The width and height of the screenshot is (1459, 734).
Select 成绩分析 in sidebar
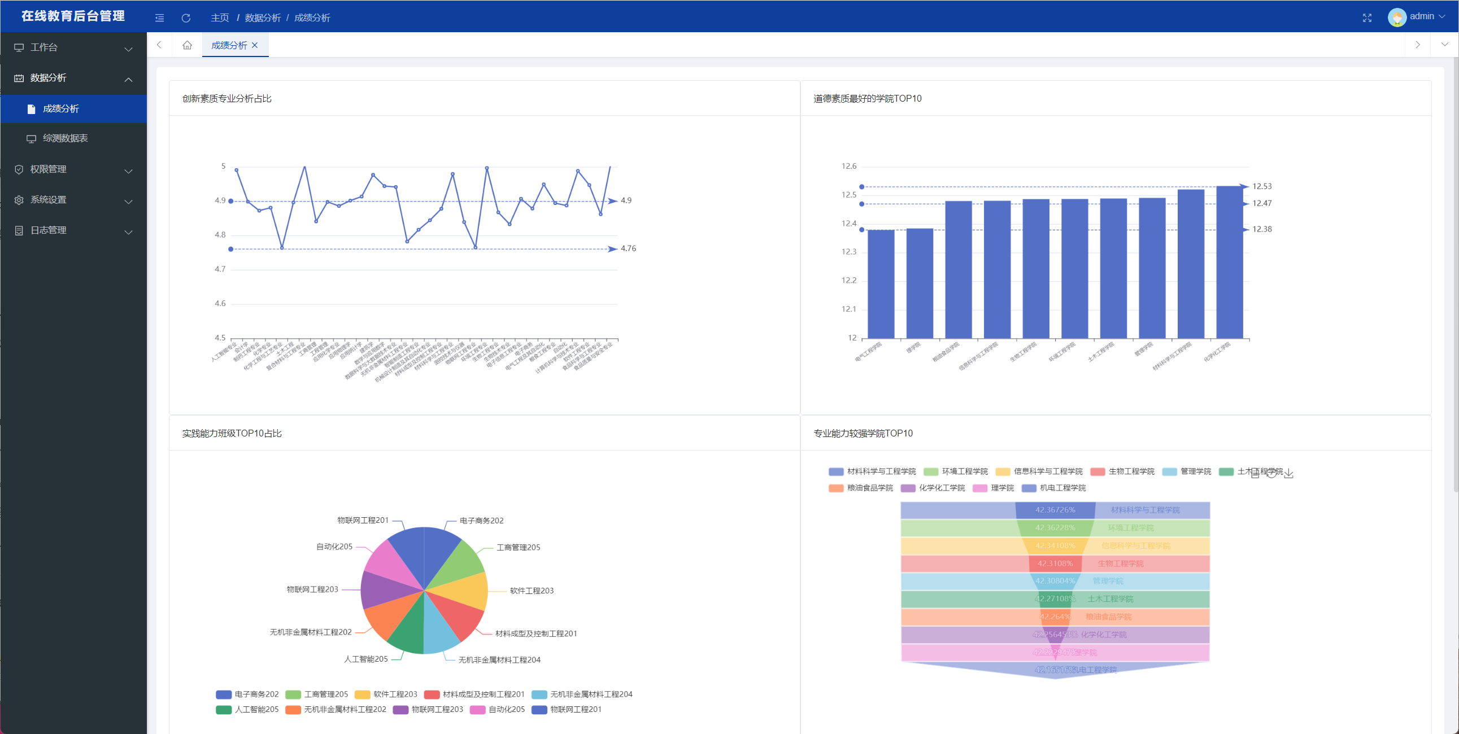[x=60, y=109]
